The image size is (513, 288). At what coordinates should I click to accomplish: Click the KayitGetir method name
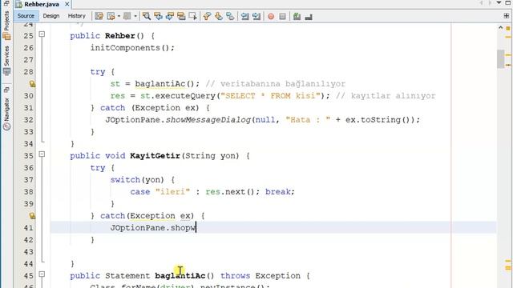point(155,156)
